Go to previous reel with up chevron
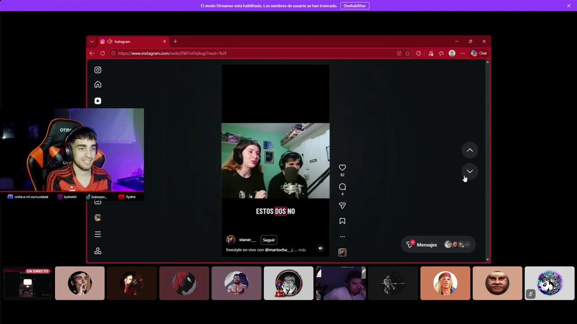Image resolution: width=577 pixels, height=324 pixels. 470,150
